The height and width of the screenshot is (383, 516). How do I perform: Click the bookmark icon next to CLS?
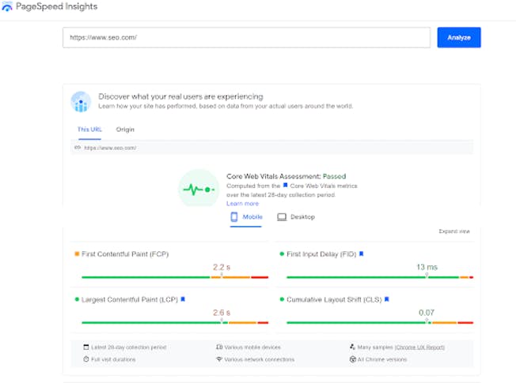coord(387,300)
